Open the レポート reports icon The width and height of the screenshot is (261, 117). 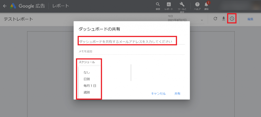point(169,6)
